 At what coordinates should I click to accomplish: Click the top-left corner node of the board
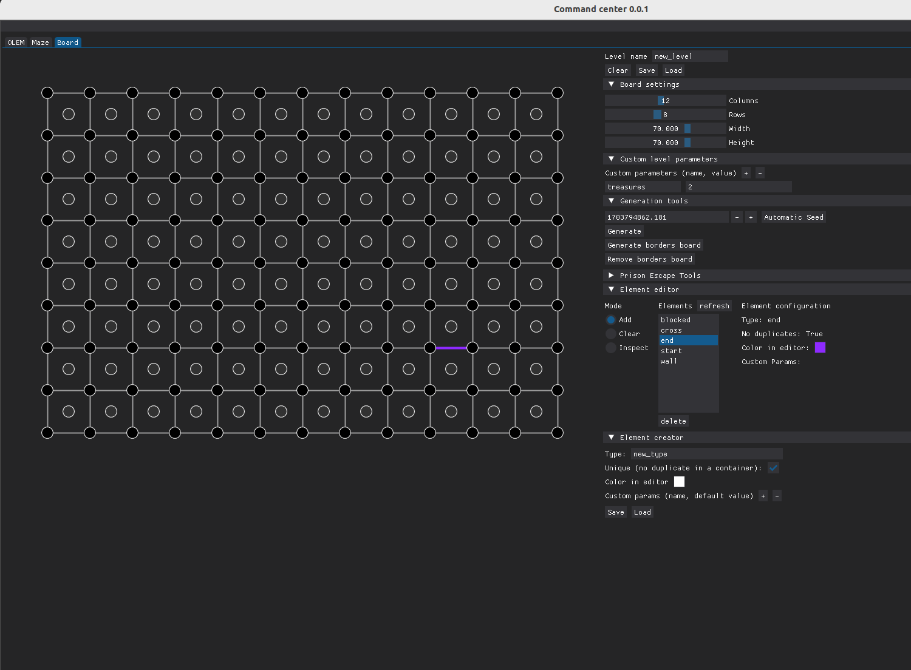point(47,93)
